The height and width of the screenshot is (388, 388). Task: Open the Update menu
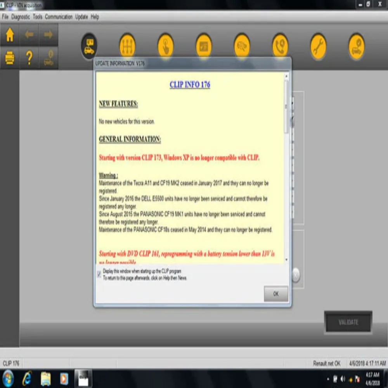(81, 17)
